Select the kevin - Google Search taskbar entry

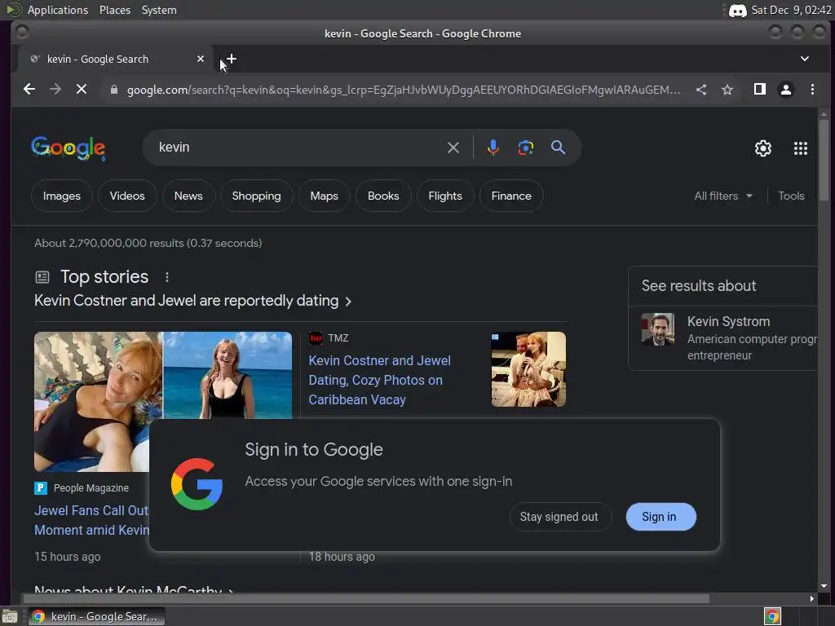[x=96, y=616]
